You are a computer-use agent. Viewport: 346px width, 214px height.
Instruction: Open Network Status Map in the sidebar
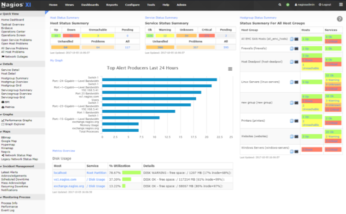tap(16, 155)
